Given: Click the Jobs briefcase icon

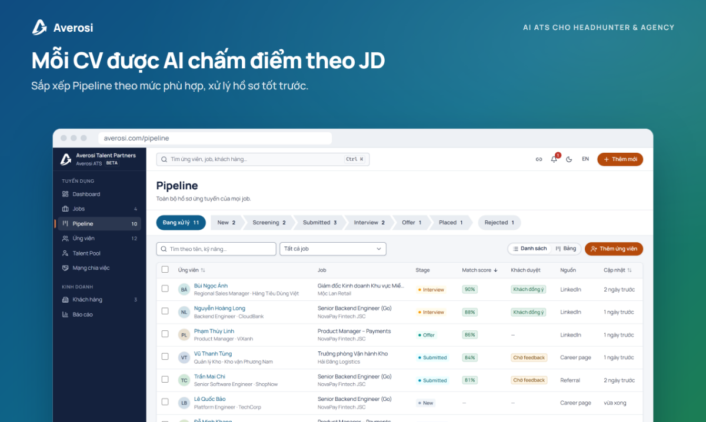Looking at the screenshot, I should point(65,209).
